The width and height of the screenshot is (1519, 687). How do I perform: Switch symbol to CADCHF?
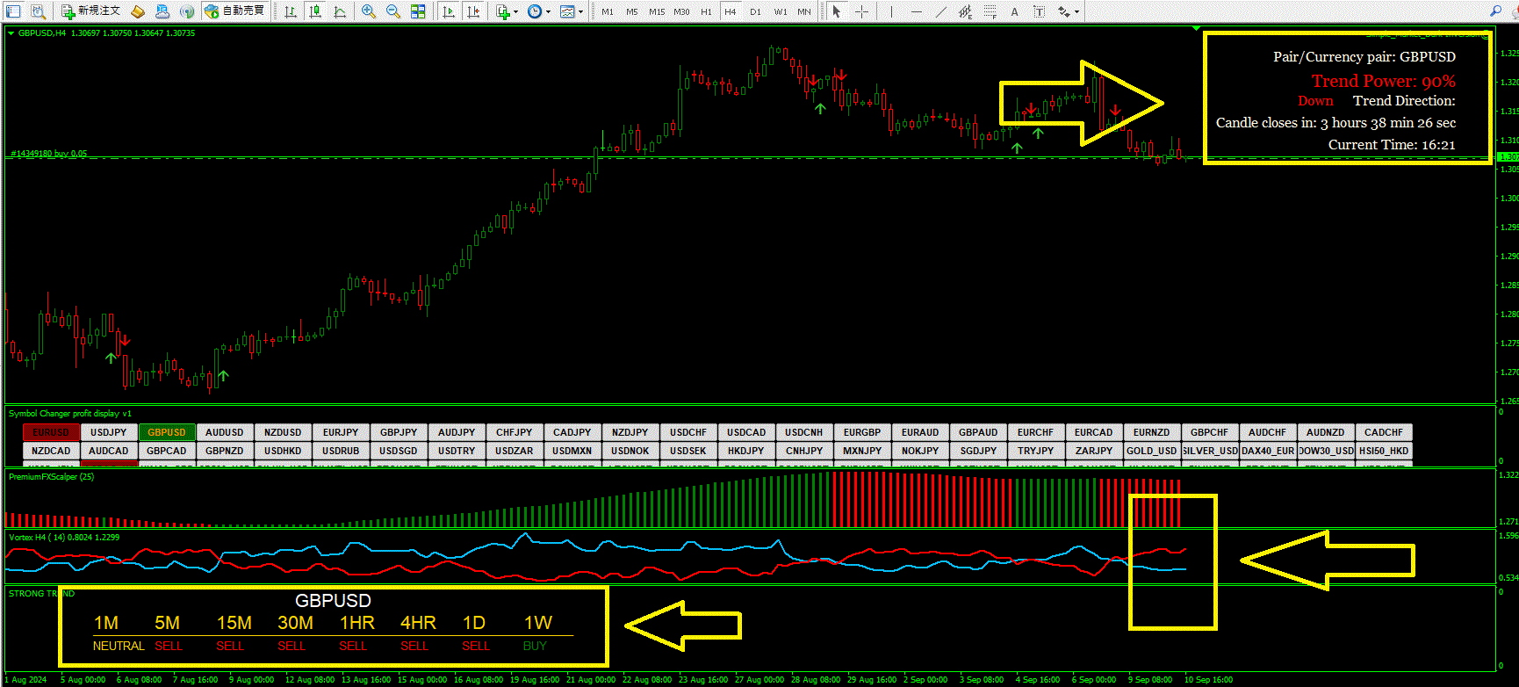pos(1384,432)
